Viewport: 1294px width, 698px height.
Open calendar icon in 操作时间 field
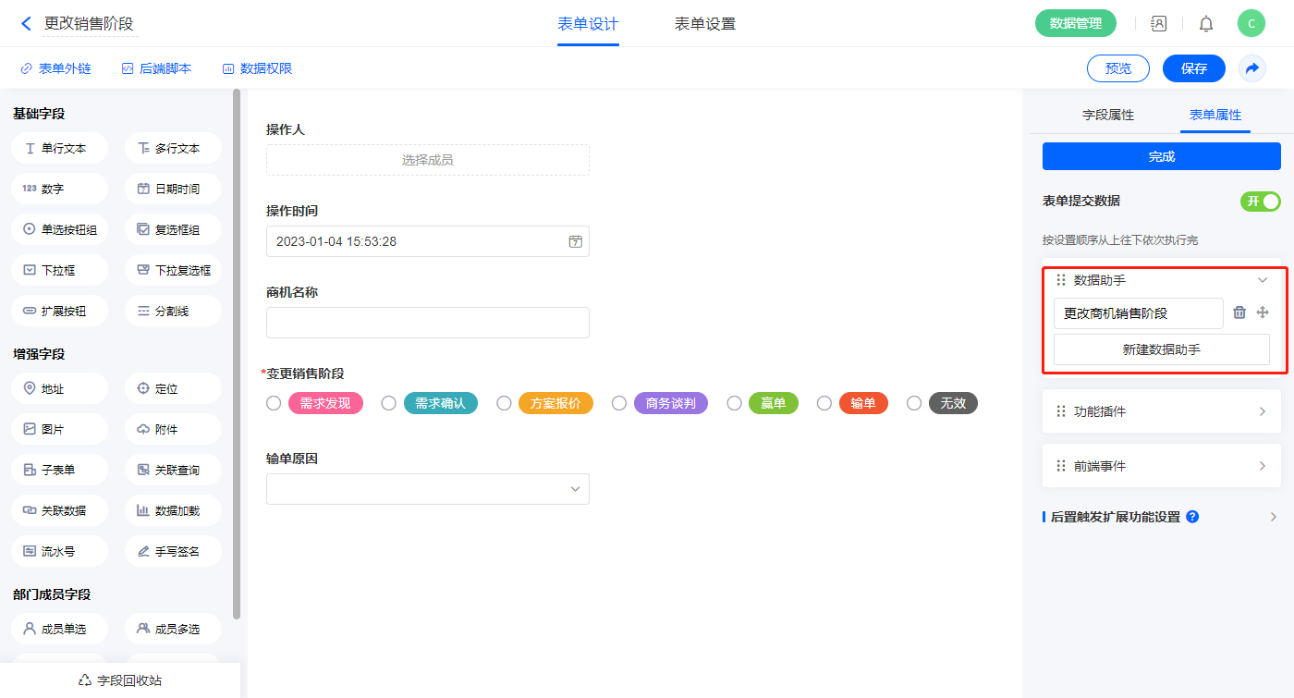[575, 241]
